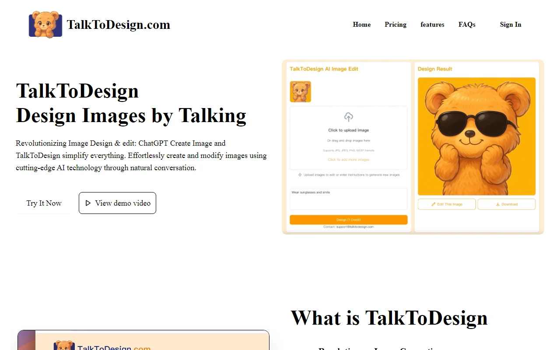Select the bear thumbnail in the edit panel

click(x=300, y=91)
